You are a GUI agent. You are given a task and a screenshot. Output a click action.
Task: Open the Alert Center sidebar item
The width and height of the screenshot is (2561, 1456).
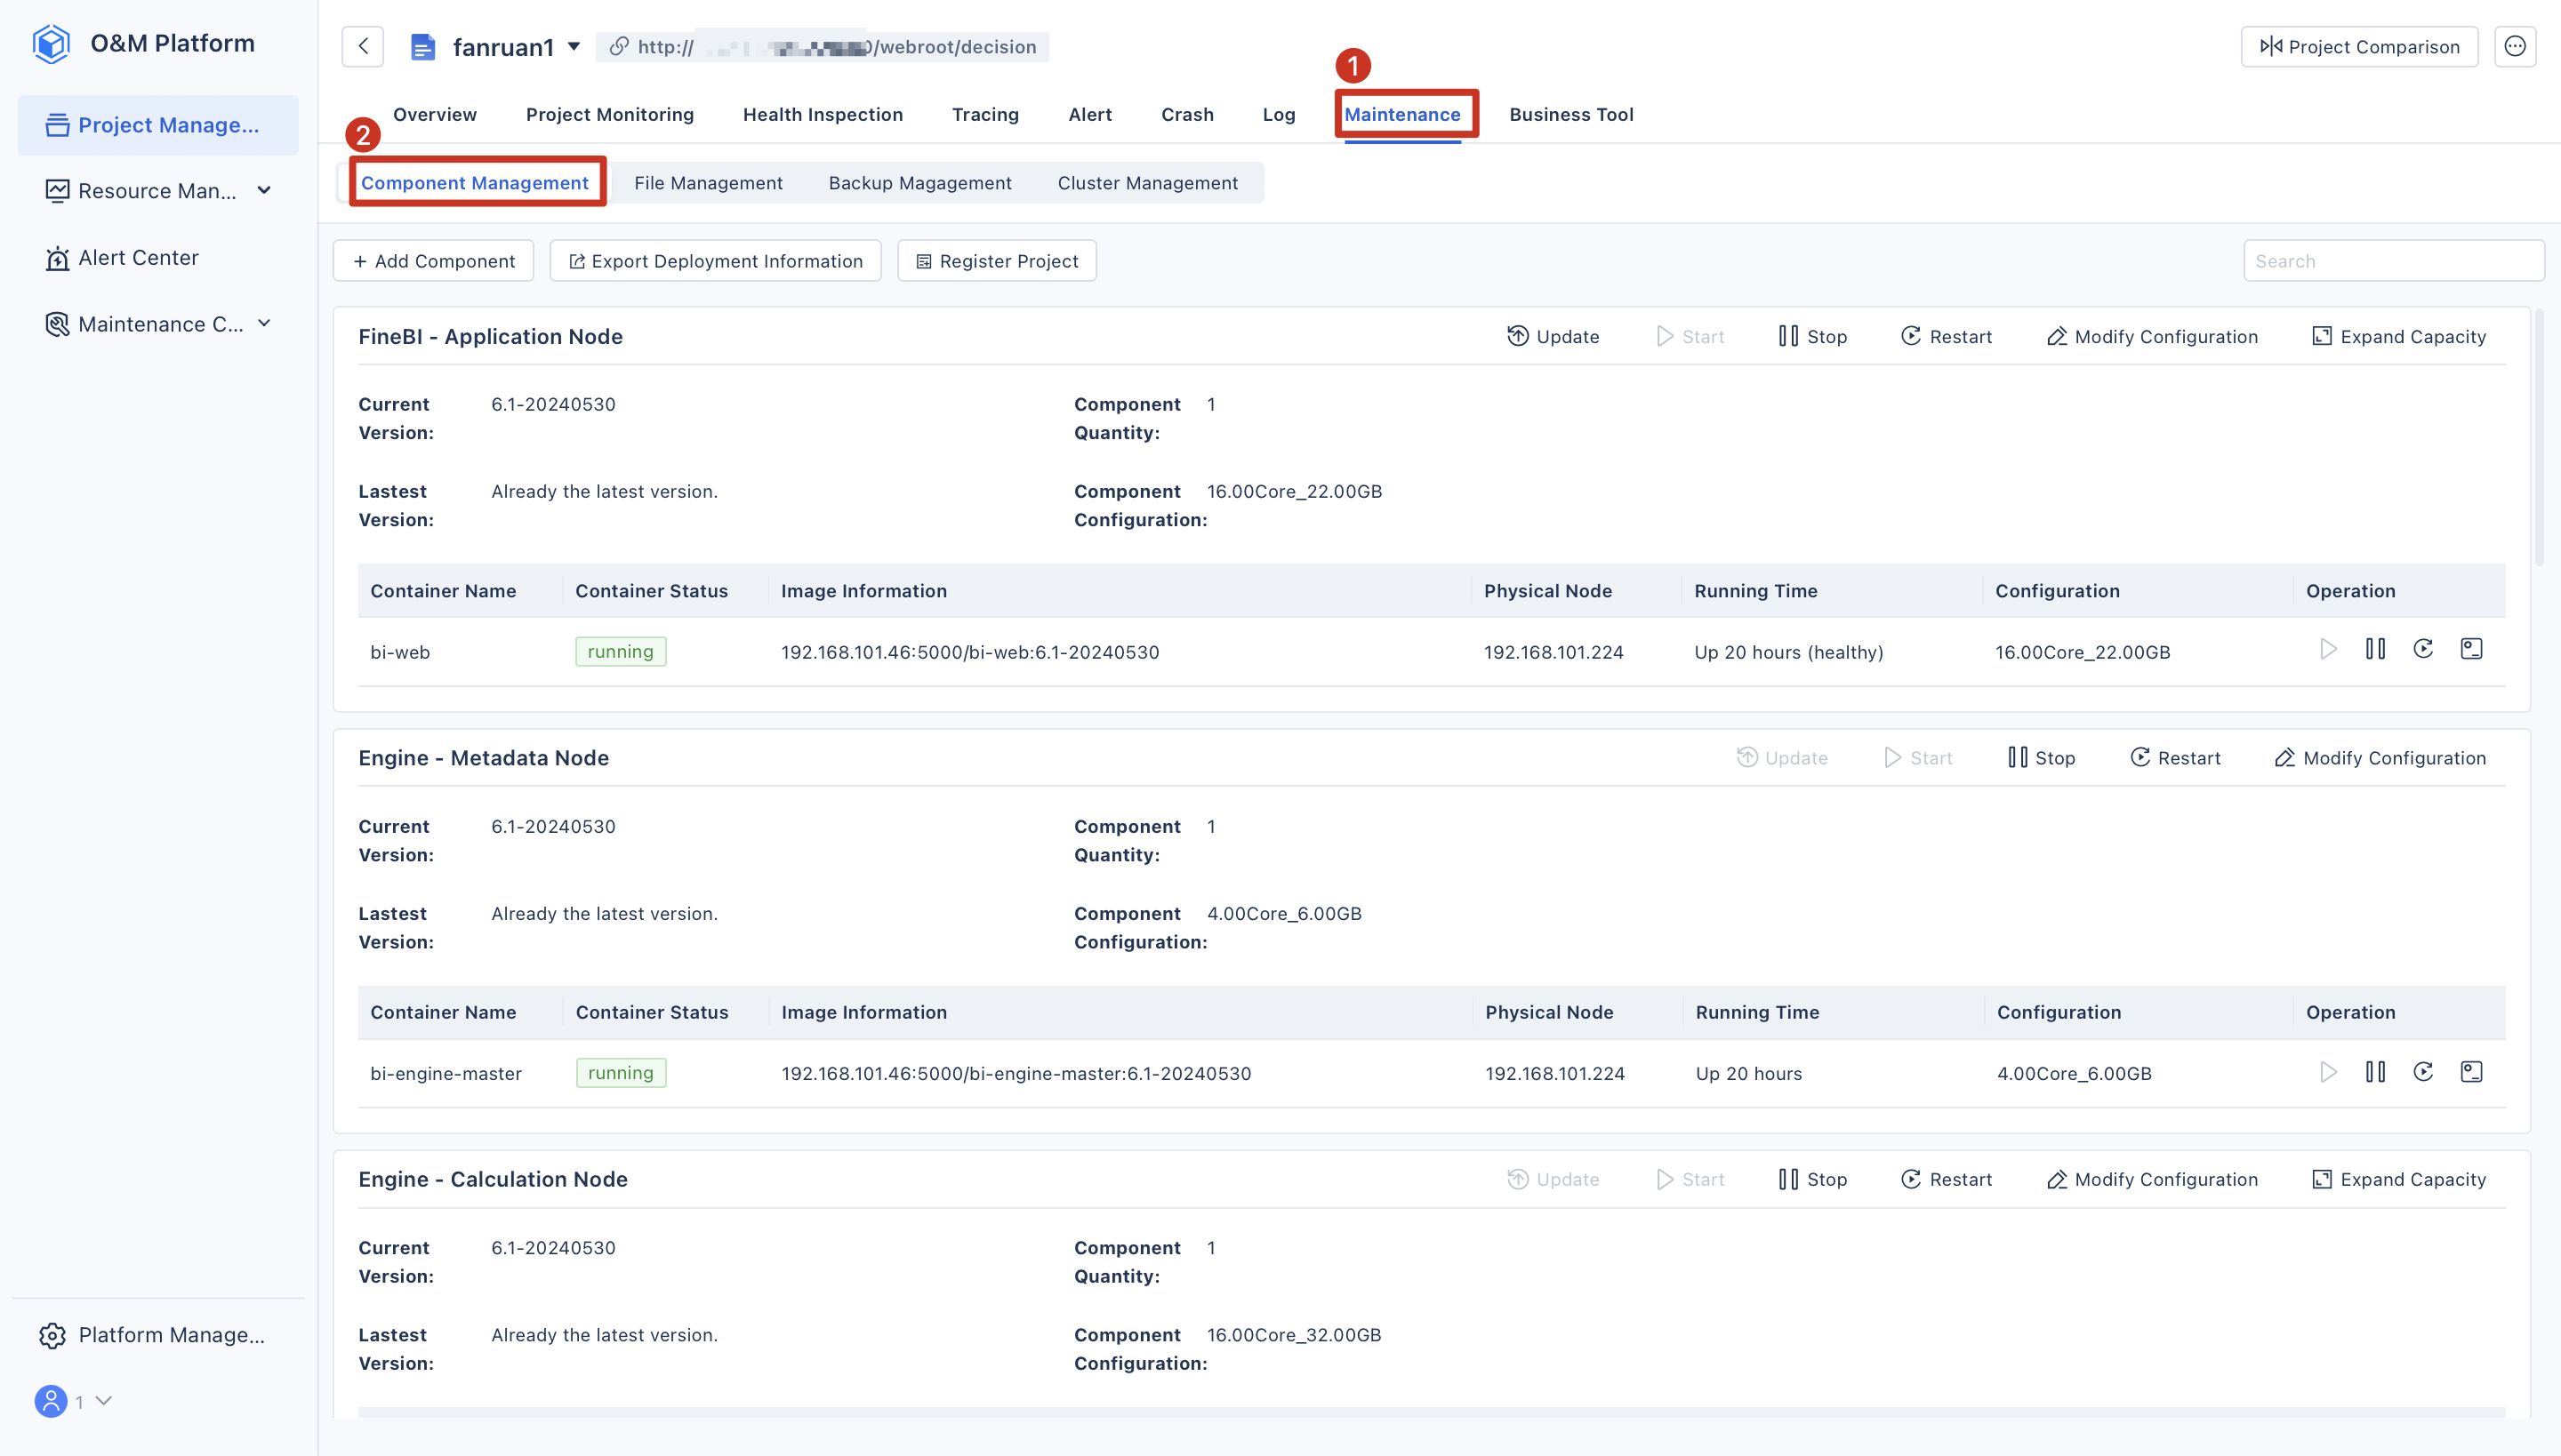pos(138,257)
